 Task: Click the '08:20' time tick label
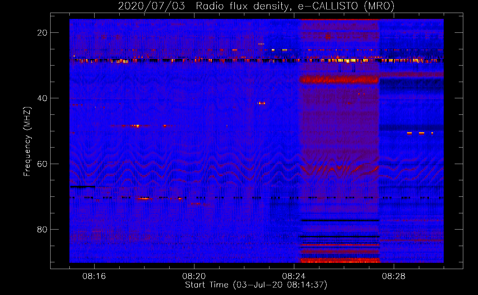point(194,276)
